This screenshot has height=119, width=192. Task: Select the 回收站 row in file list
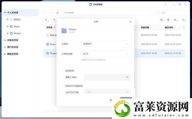pos(50,35)
